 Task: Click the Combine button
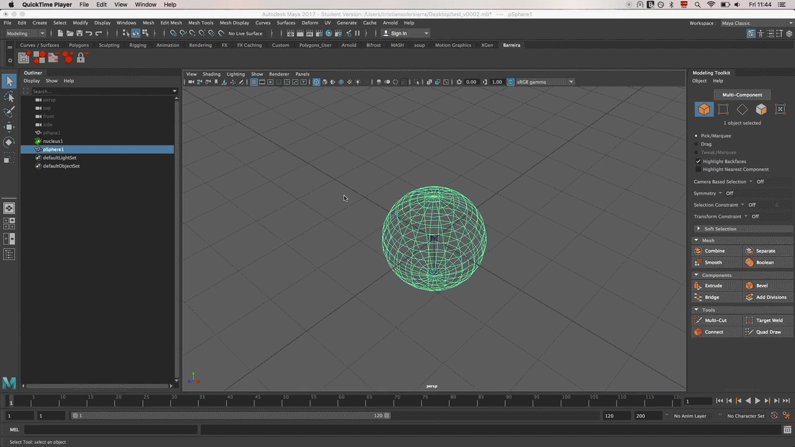(717, 251)
